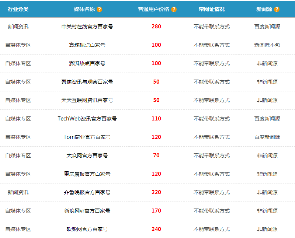The width and height of the screenshot is (295, 238).
Task: Click the 普通用户价格 column header text
Action: pyautogui.click(x=153, y=9)
